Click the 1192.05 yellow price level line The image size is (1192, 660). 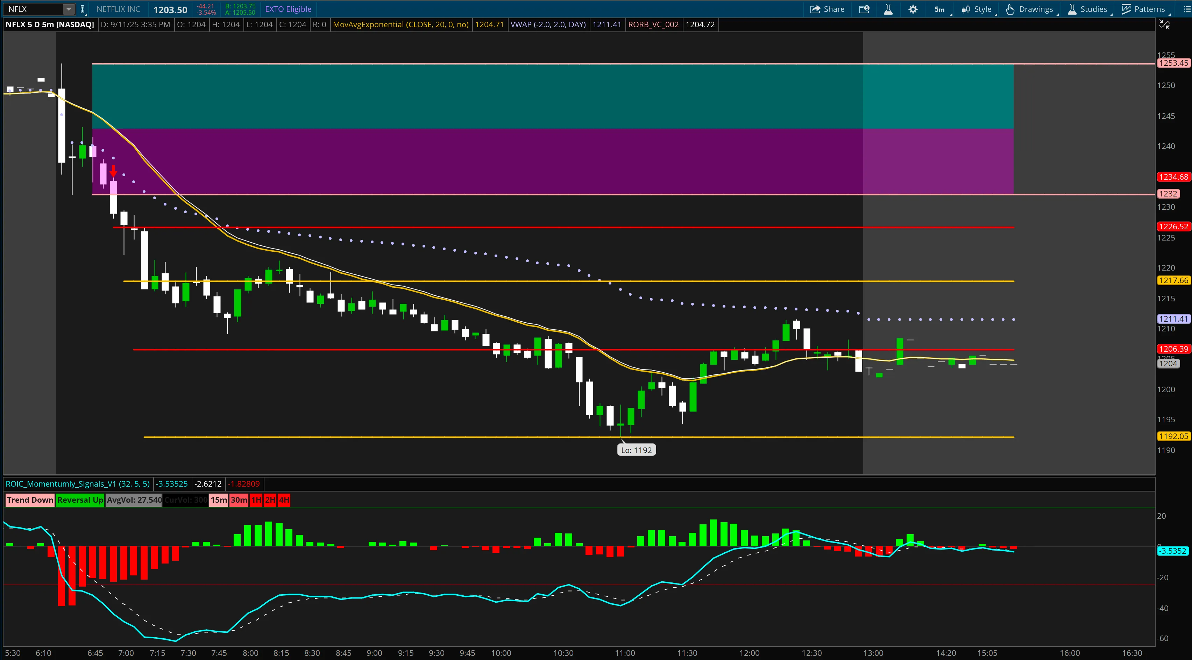pyautogui.click(x=463, y=437)
